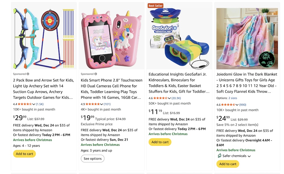Click the Safer chemicals leaf icon
The image size is (284, 174).
point(219,156)
